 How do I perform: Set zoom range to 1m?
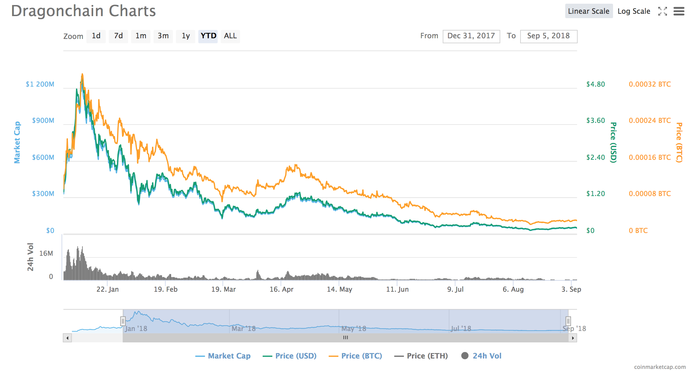click(x=141, y=36)
